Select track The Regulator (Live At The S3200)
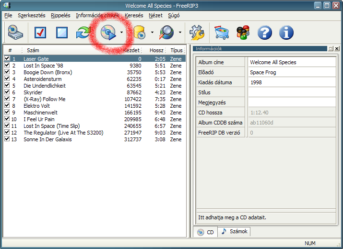Screen dimensions: 343x249 point(63,133)
